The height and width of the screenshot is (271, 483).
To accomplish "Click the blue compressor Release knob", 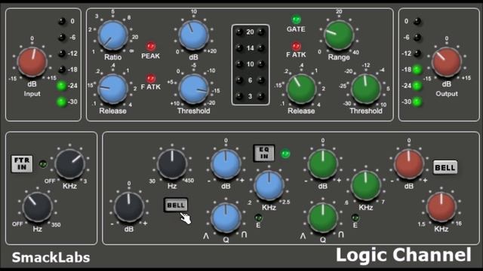I will [x=112, y=89].
